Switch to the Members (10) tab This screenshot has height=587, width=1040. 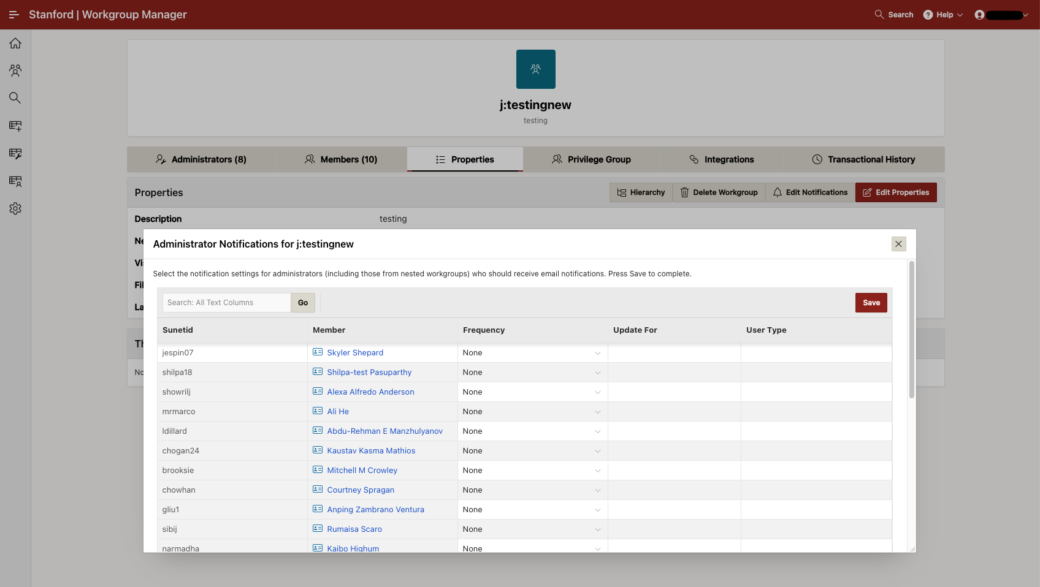(x=341, y=159)
